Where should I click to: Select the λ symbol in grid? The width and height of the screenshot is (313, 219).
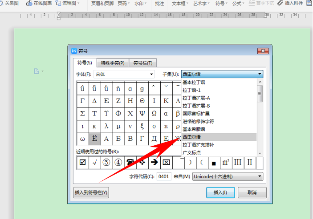point(106,126)
